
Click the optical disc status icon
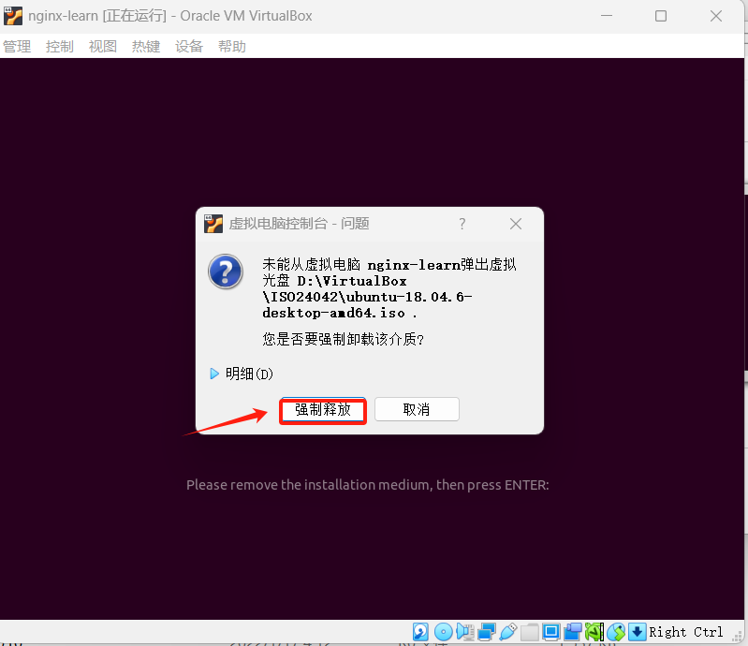[x=443, y=632]
